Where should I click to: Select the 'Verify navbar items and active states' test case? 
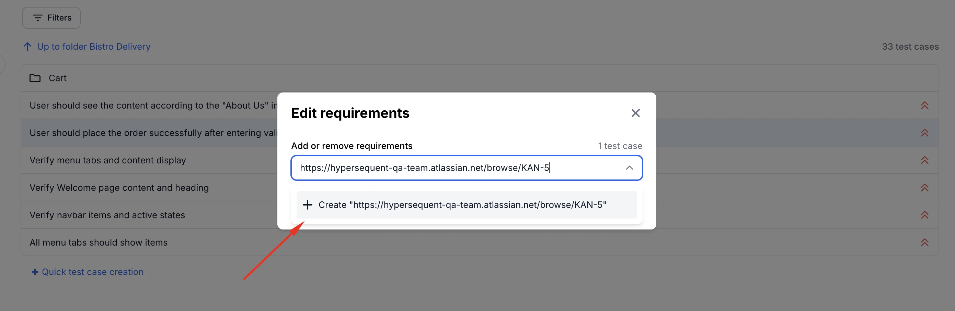(x=107, y=215)
